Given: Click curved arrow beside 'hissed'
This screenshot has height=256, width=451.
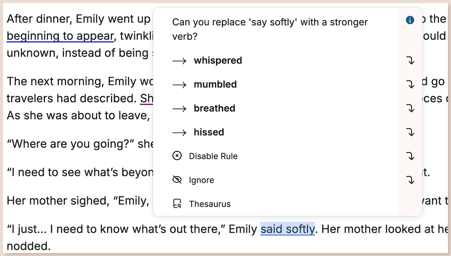Looking at the screenshot, I should [x=410, y=132].
